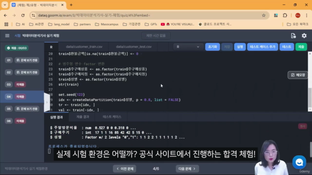This screenshot has width=312, height=175.
Task: Click the 시험 link in header
Action: pyautogui.click(x=18, y=35)
